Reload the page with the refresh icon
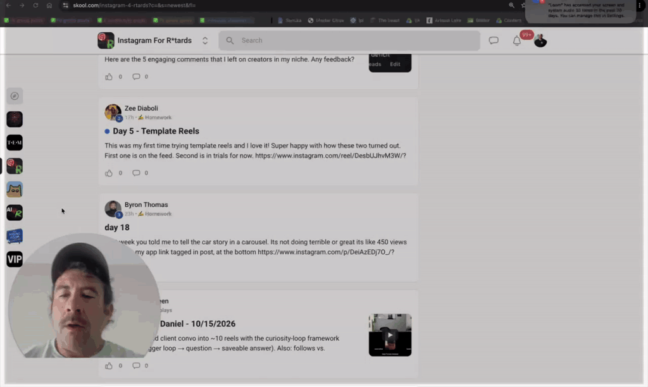Image resolution: width=648 pixels, height=387 pixels. point(35,5)
